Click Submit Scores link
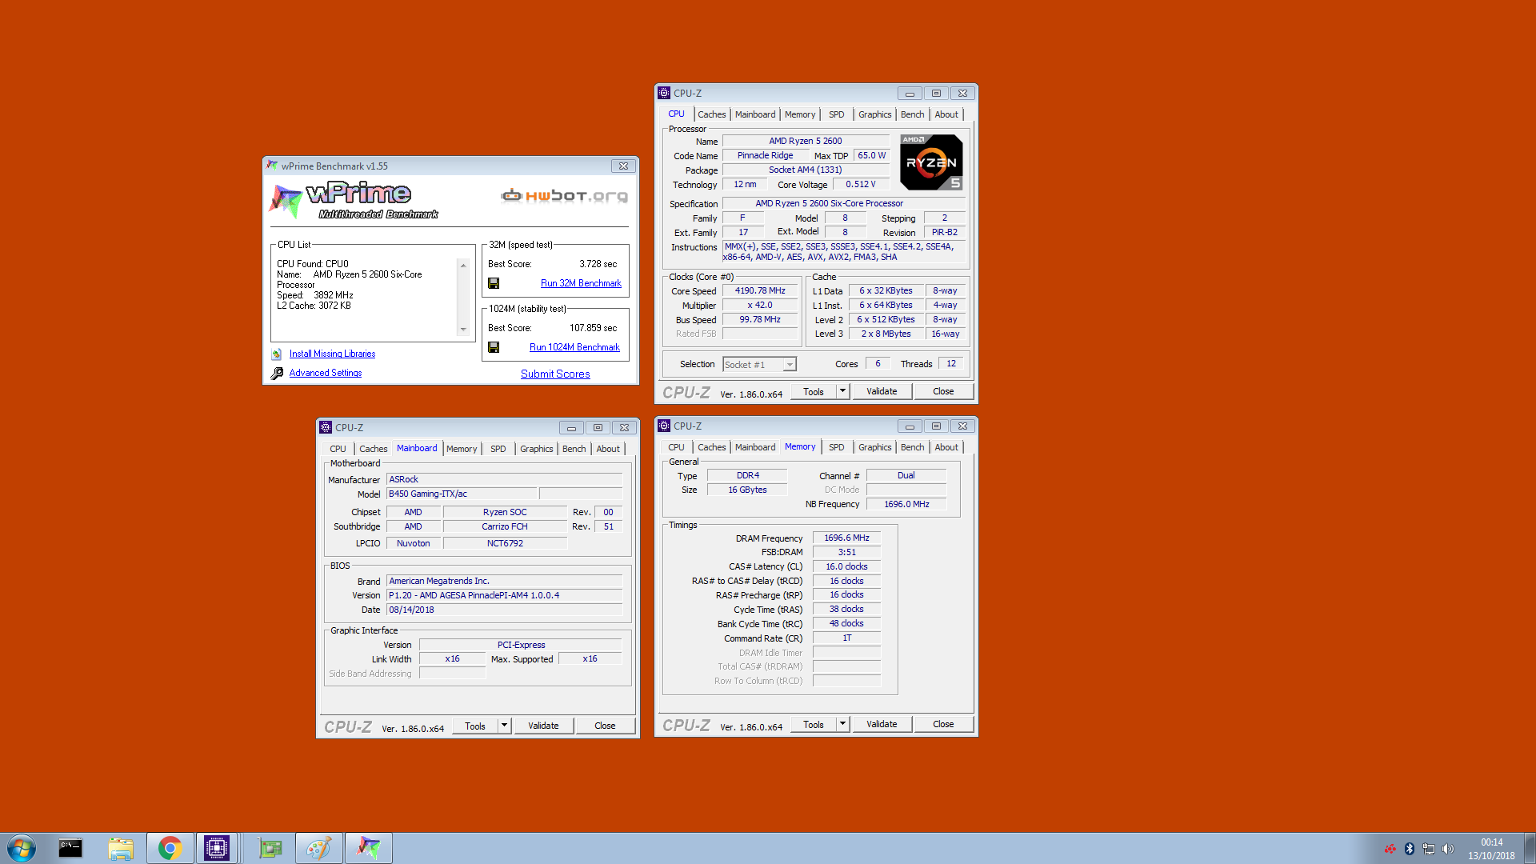This screenshot has height=864, width=1536. click(555, 374)
